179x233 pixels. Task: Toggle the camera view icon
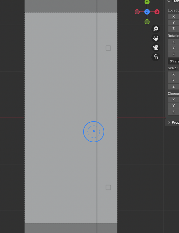tap(156, 48)
